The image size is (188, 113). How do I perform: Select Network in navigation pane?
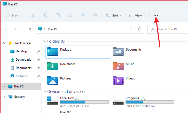tap(19, 97)
